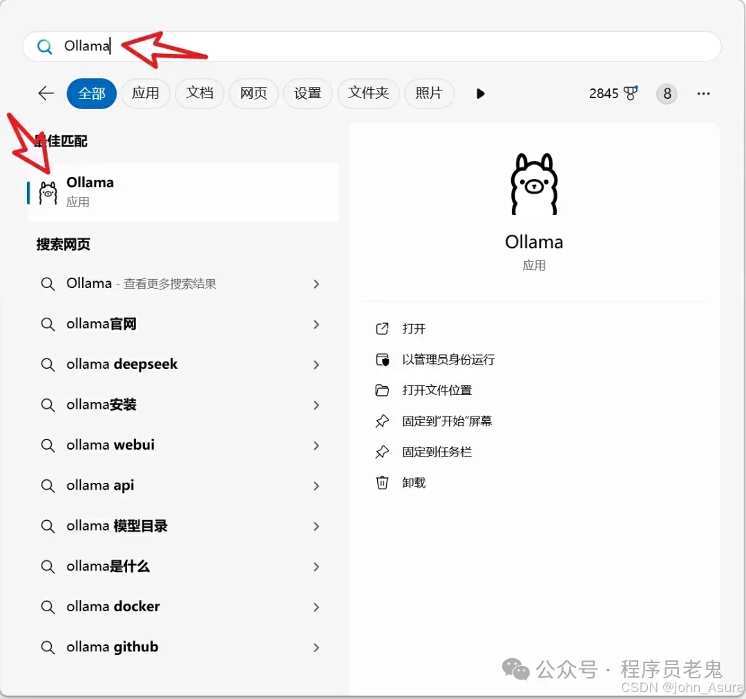Click the large Ollama llama logo in details
746x699 pixels.
point(534,184)
